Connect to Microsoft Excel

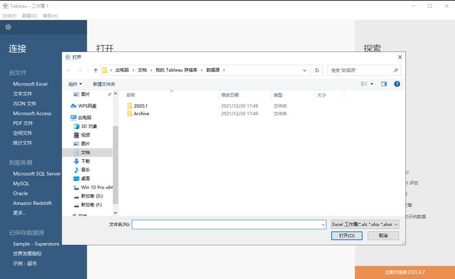30,84
